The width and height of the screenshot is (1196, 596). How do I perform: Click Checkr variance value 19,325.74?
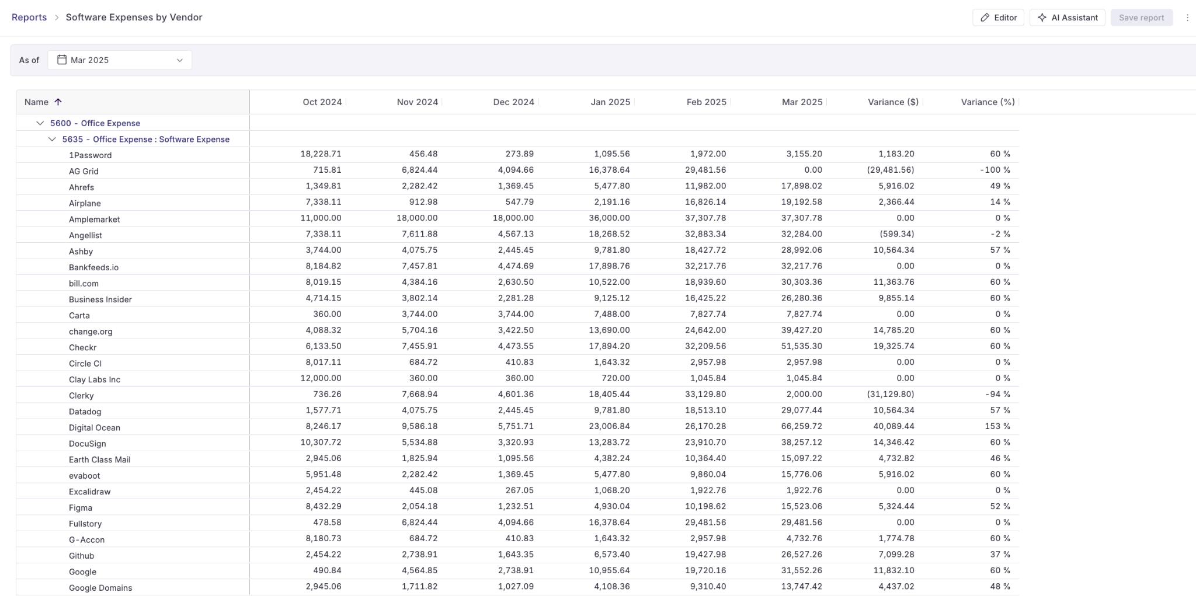[x=893, y=346]
